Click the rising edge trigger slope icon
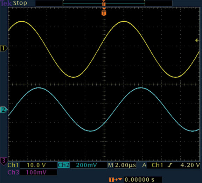 point(170,165)
